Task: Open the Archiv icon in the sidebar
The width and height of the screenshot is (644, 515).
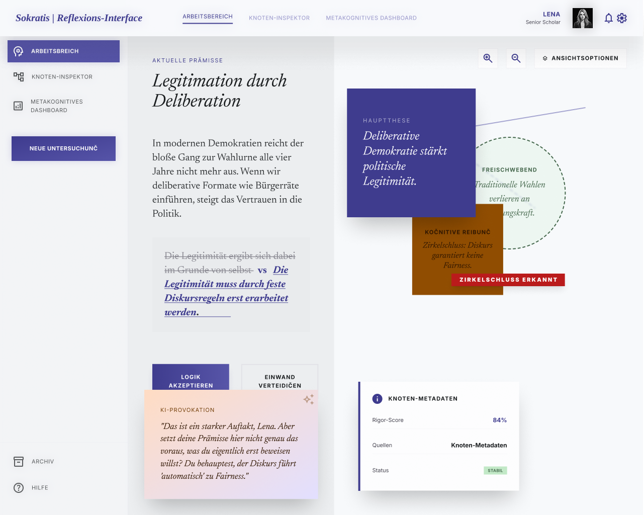Action: point(19,461)
